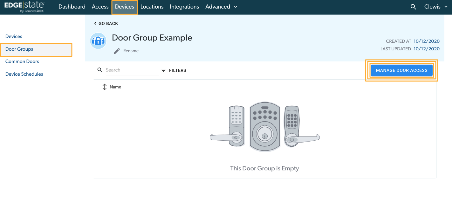
Task: Focus the Search input field
Action: tap(132, 70)
